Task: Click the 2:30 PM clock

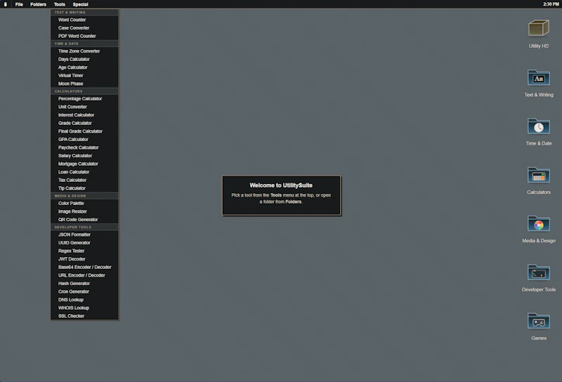Action: (551, 4)
